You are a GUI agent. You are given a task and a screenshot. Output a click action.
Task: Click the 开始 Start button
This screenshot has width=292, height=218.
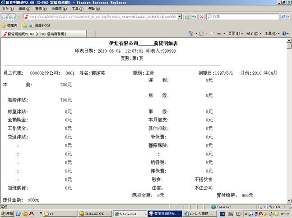(8, 214)
